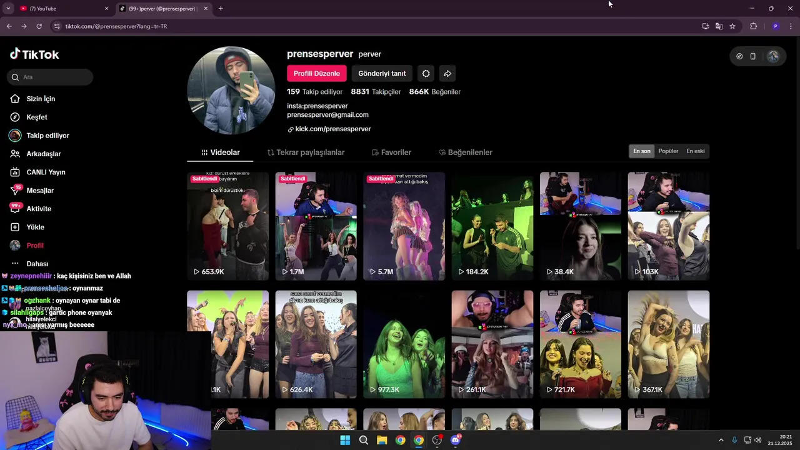Click Profili Düzenle button
This screenshot has width=800, height=450.
[317, 73]
